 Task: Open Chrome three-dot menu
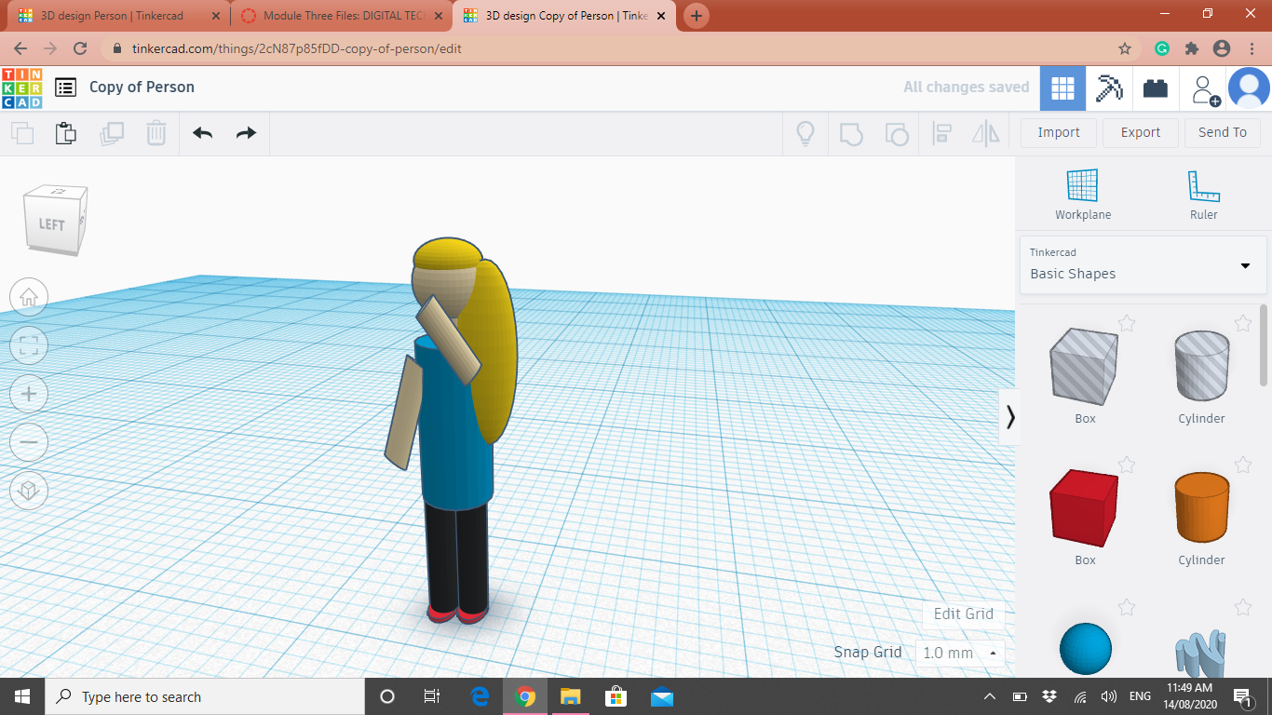pos(1251,48)
